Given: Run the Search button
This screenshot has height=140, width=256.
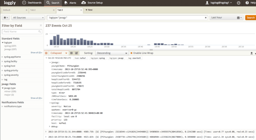Looking at the screenshot, I should click(251, 18).
